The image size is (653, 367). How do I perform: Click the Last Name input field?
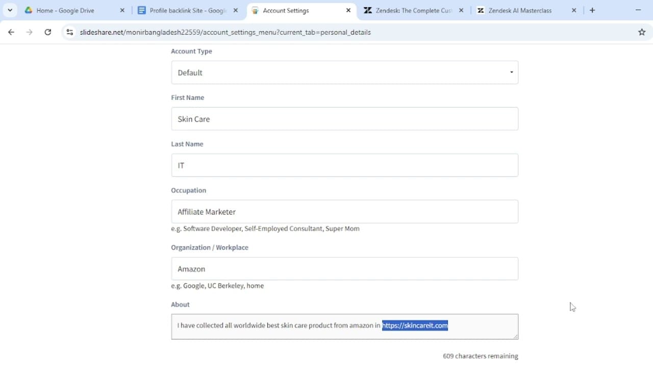[x=344, y=165]
